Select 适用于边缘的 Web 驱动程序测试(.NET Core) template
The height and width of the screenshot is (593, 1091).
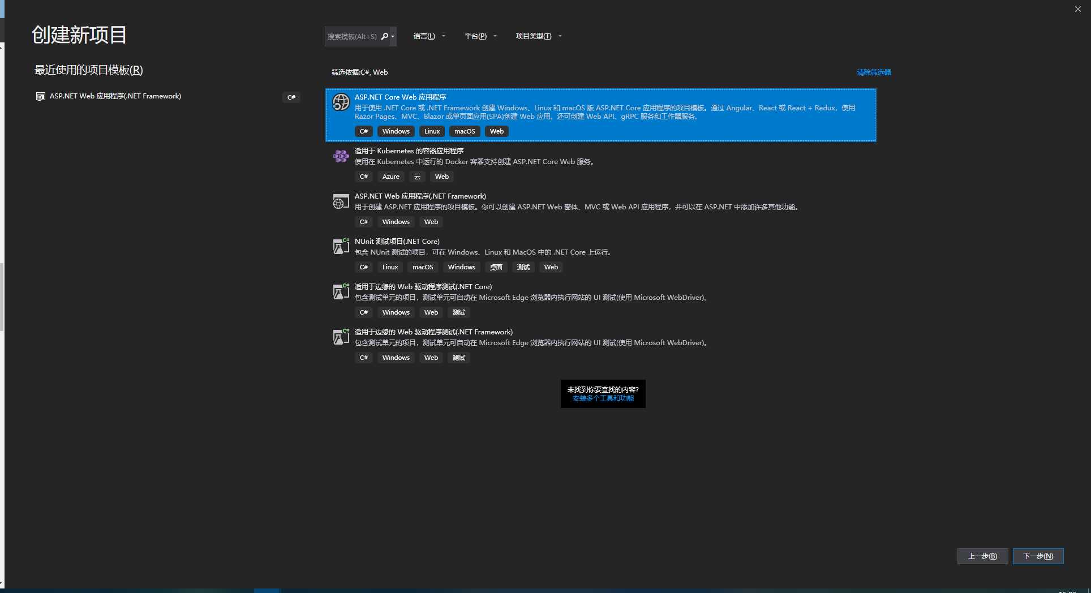(600, 300)
